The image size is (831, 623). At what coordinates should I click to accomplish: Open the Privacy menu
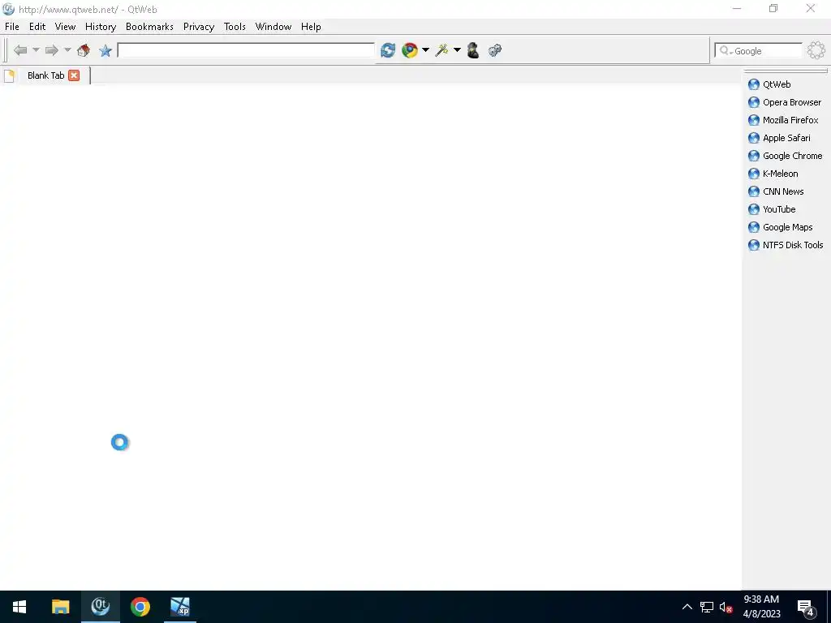tap(199, 27)
